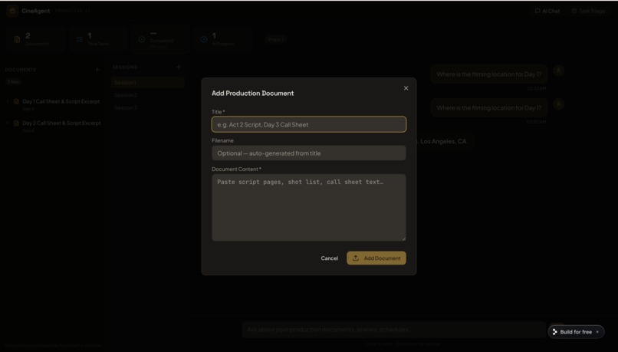Open the AI Chat tab
Screen dimensions: 618x352
tap(547, 11)
